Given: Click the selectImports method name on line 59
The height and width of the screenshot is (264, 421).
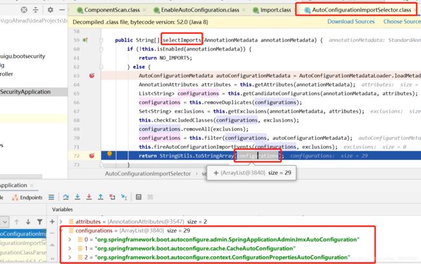Looking at the screenshot, I should pyautogui.click(x=182, y=40).
